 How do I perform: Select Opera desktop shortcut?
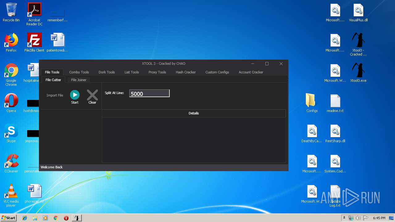pyautogui.click(x=11, y=103)
